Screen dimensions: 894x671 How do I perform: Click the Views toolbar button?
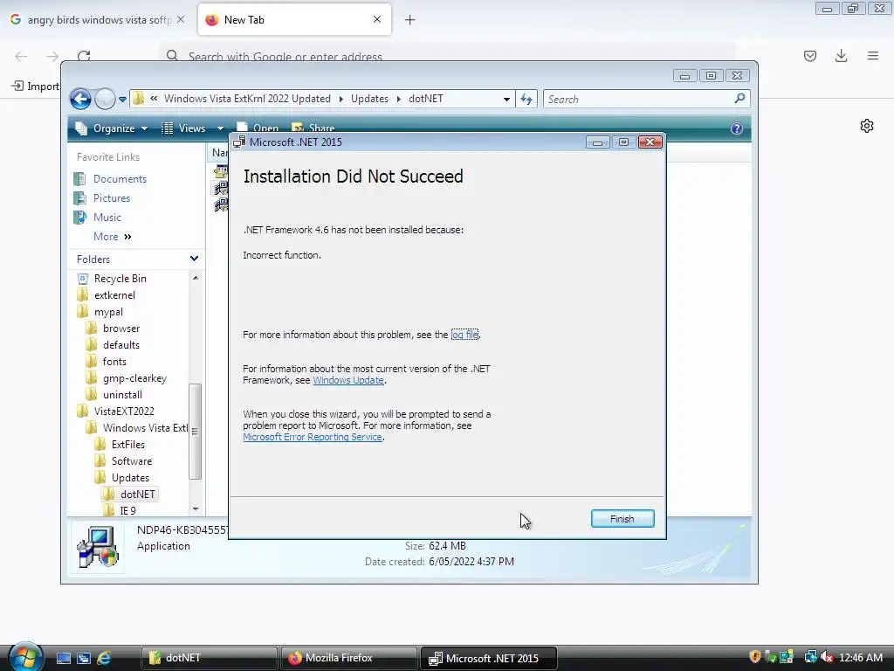pyautogui.click(x=185, y=128)
